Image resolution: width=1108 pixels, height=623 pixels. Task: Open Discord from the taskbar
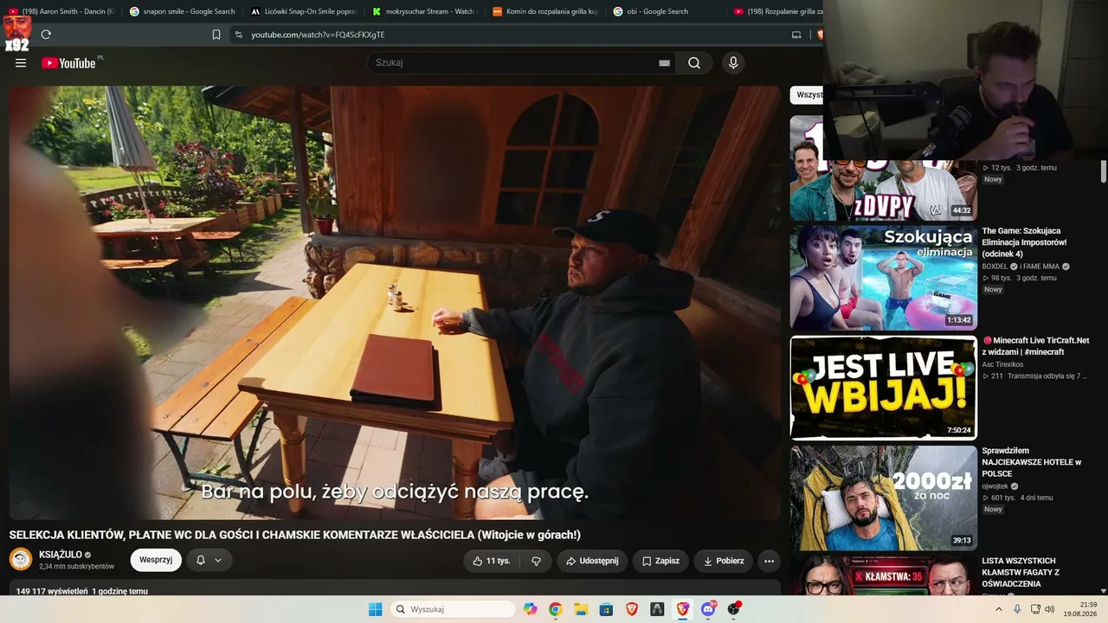(x=708, y=609)
